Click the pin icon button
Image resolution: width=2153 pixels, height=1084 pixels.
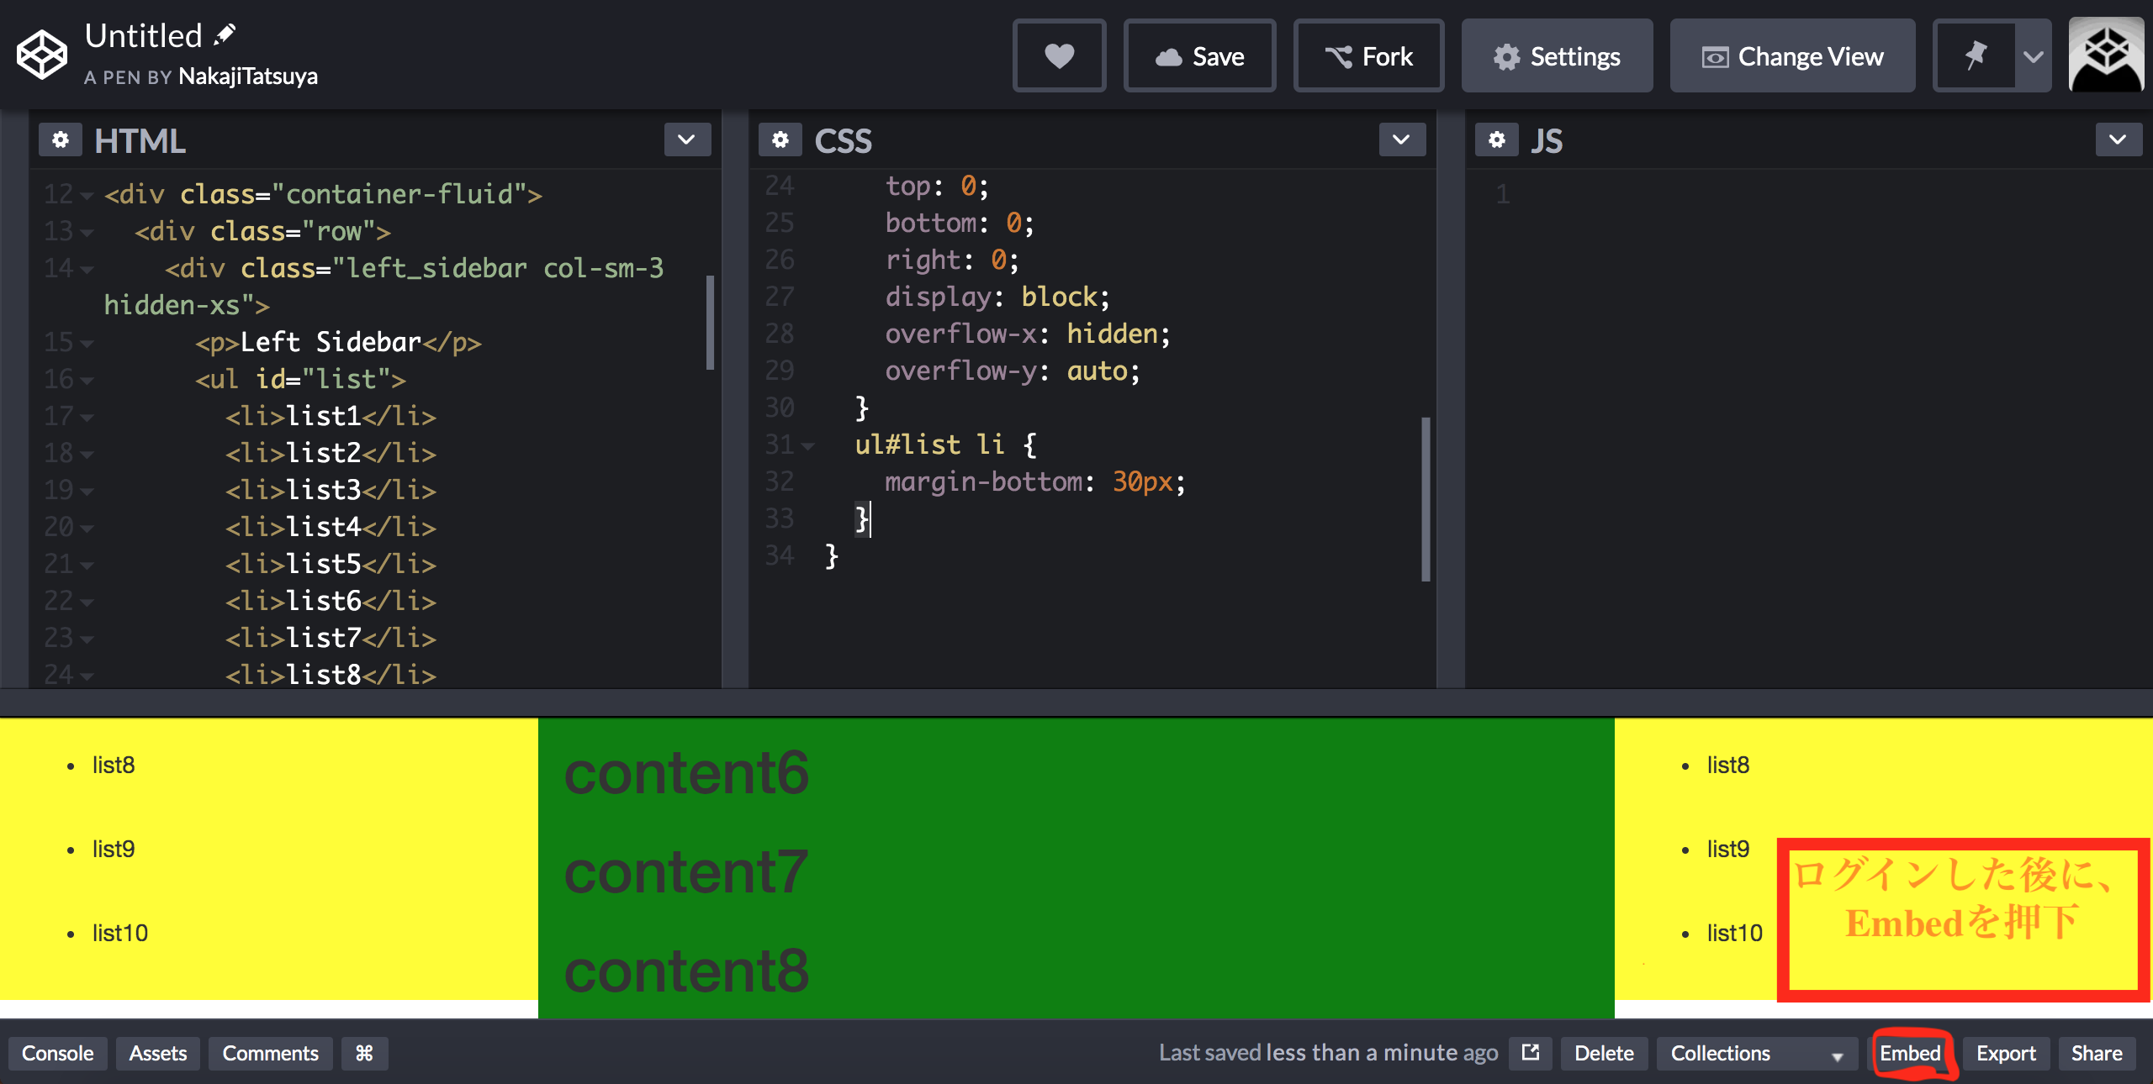[x=1976, y=56]
